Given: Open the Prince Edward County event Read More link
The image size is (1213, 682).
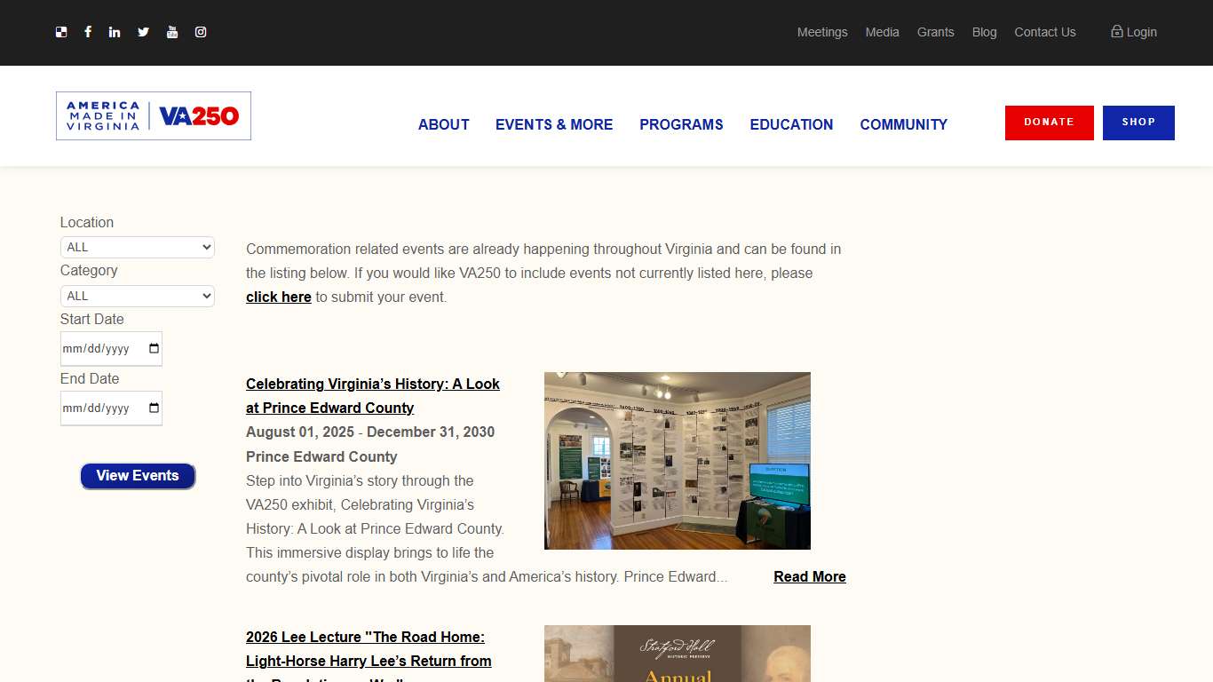Looking at the screenshot, I should (809, 576).
